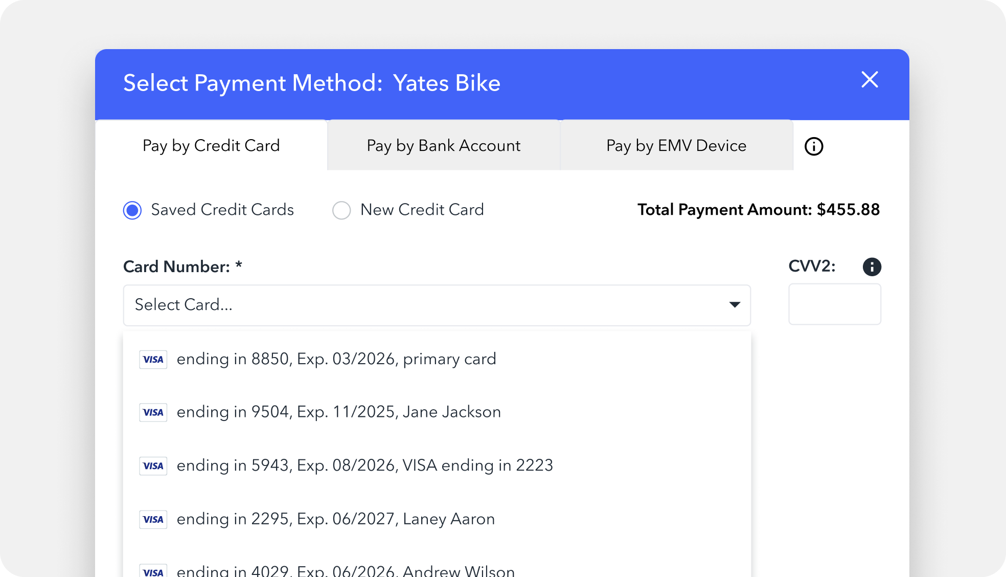1006x577 pixels.
Task: Select Laney Aaron card ending in 2295
Action: 335,519
